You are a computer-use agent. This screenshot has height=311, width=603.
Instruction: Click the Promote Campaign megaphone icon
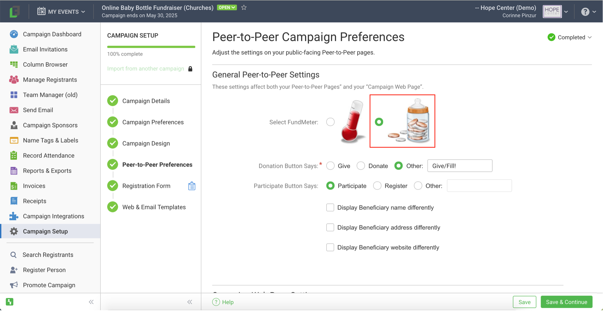tap(14, 285)
